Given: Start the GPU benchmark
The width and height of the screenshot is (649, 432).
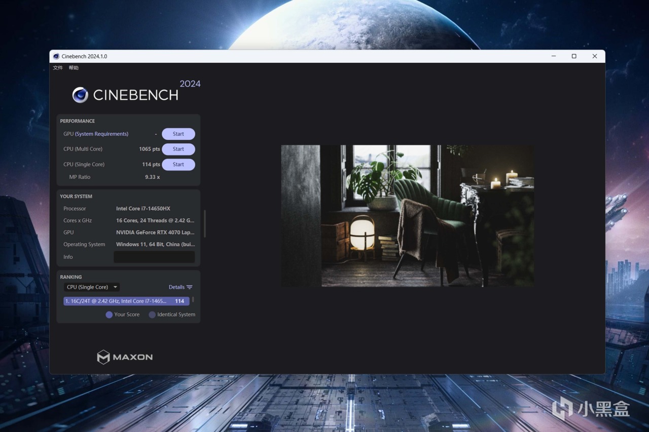Looking at the screenshot, I should (x=178, y=134).
